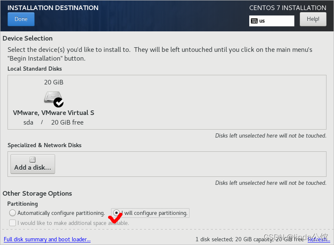This screenshot has width=334, height=245.
Task: Click the Add a disk... button
Action: (33, 164)
